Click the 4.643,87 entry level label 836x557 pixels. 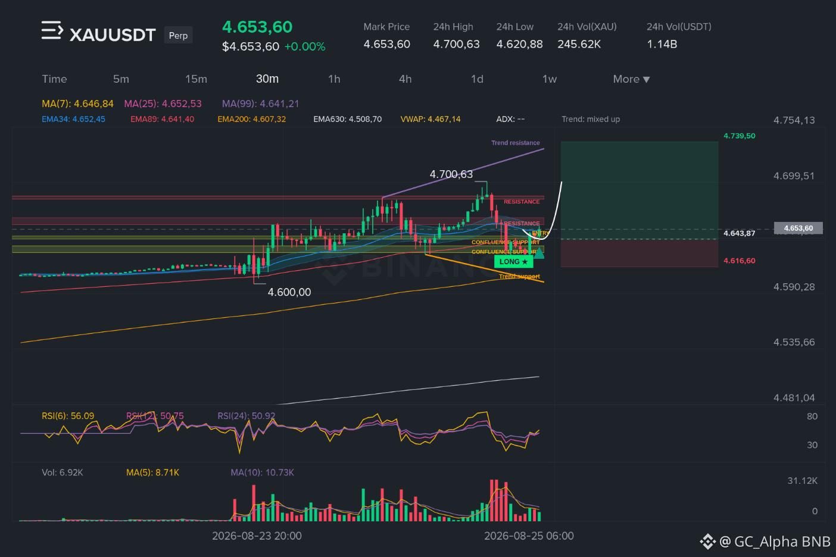(739, 233)
